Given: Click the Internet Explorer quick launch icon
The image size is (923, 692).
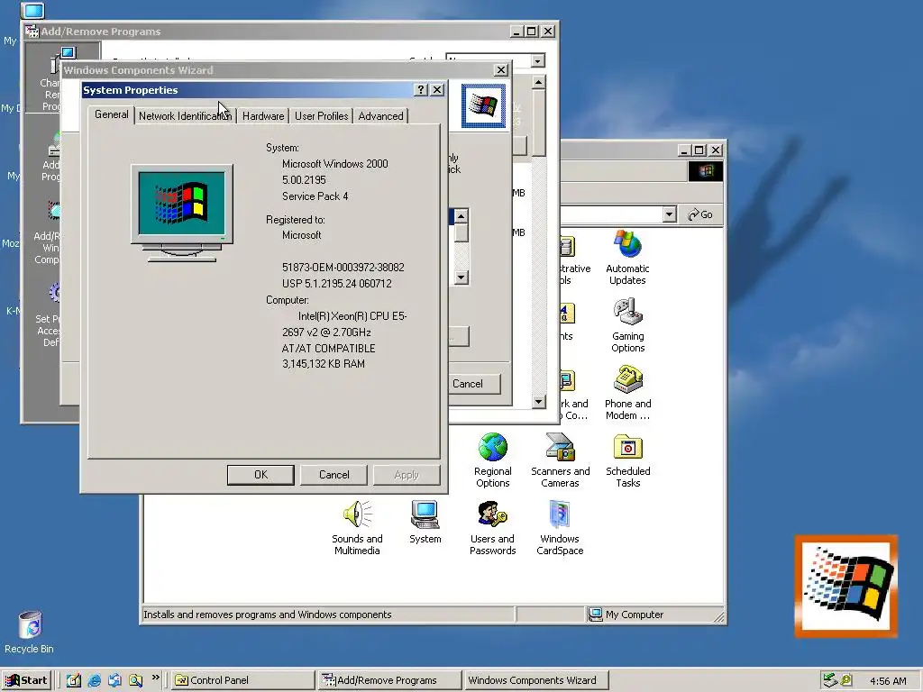Looking at the screenshot, I should click(94, 680).
